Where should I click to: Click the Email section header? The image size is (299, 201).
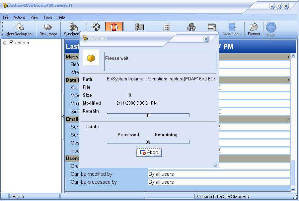tap(72, 119)
